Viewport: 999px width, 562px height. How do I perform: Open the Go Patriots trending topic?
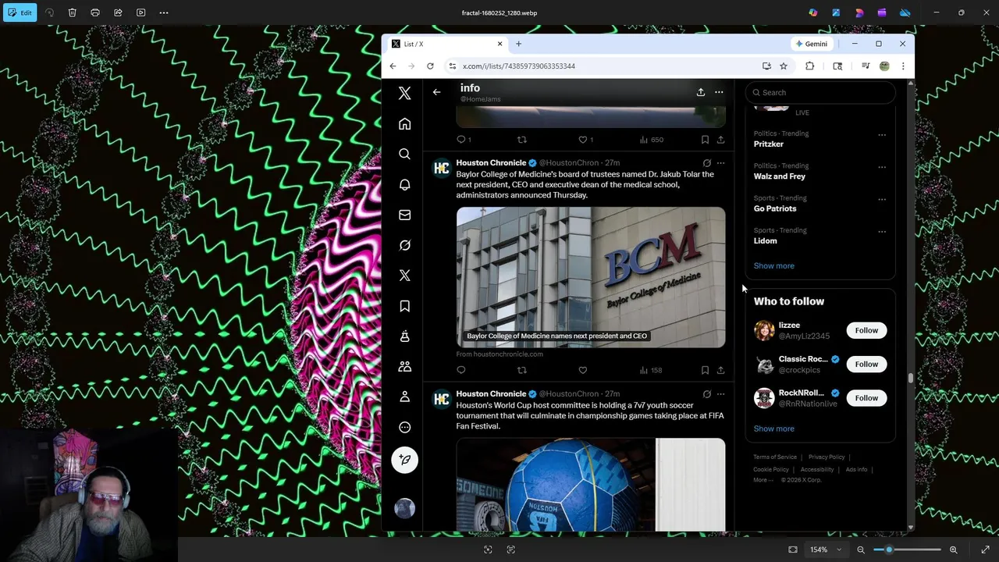775,208
